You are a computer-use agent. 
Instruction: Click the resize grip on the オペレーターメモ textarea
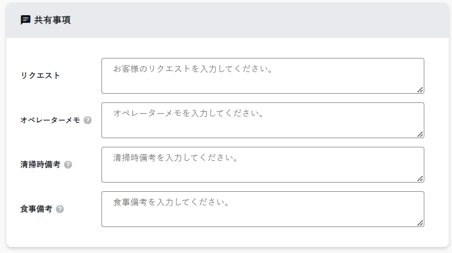coord(420,134)
